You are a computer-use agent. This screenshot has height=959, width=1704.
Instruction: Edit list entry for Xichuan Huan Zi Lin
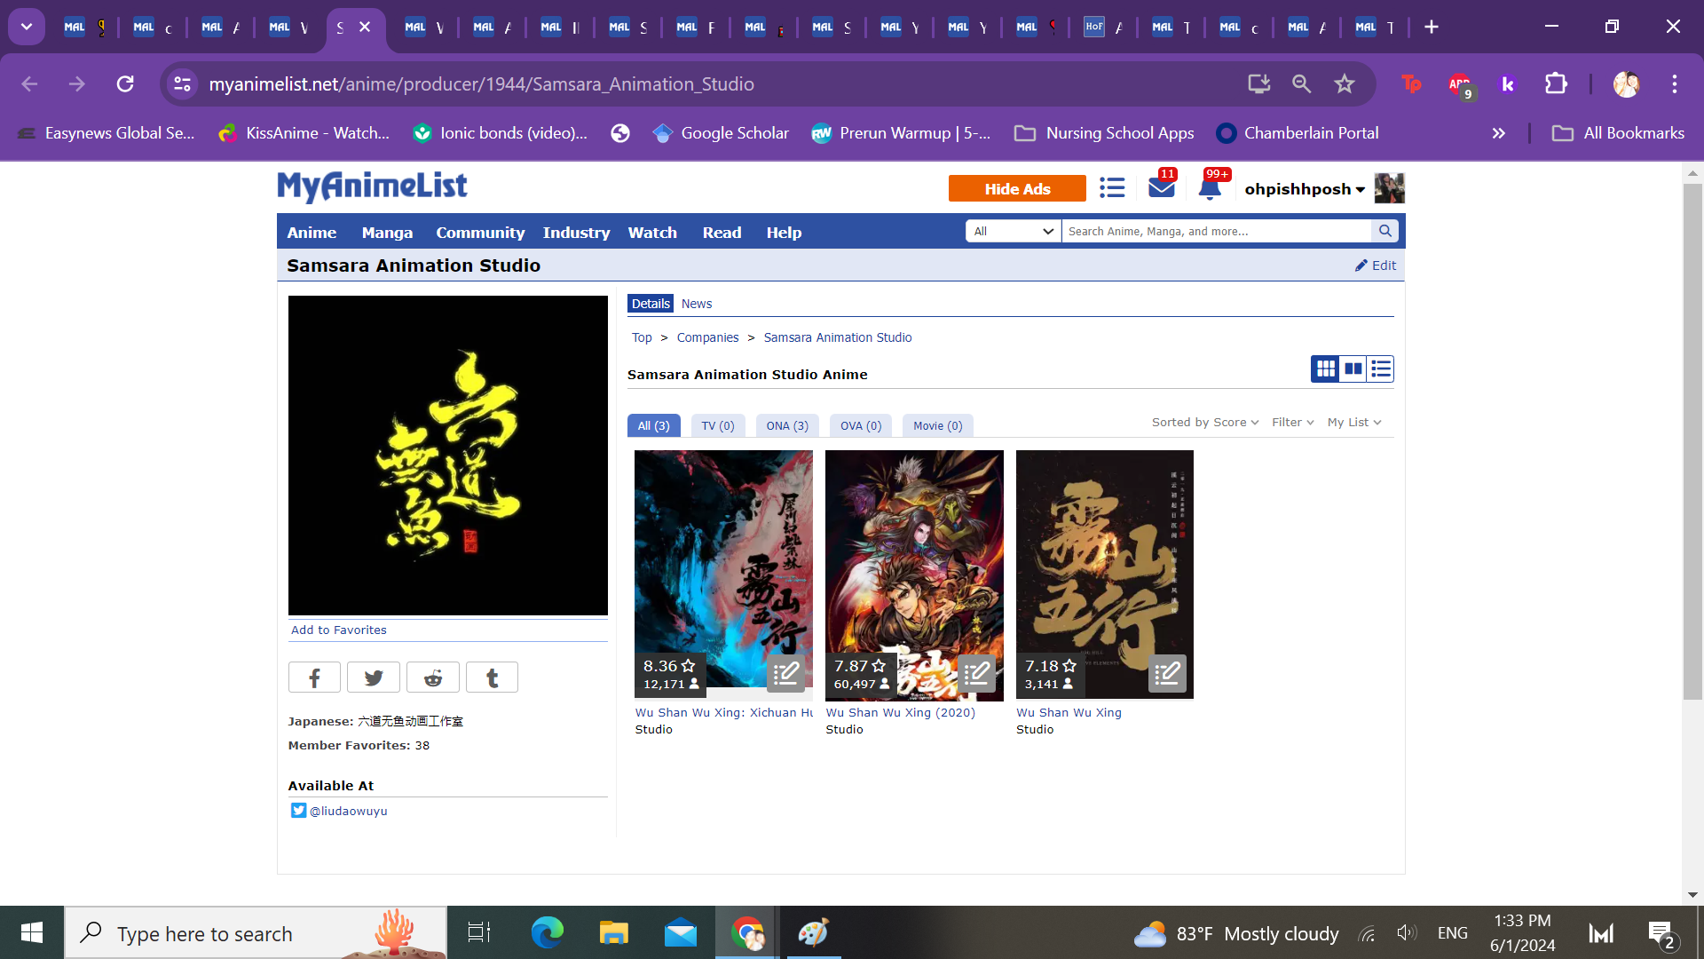786,674
